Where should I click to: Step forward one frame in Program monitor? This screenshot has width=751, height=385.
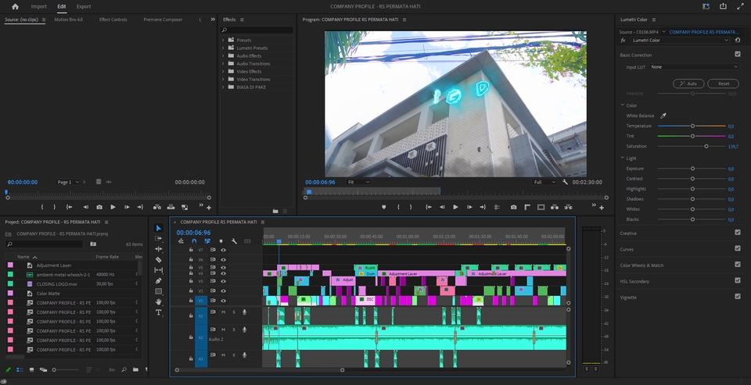pos(469,207)
